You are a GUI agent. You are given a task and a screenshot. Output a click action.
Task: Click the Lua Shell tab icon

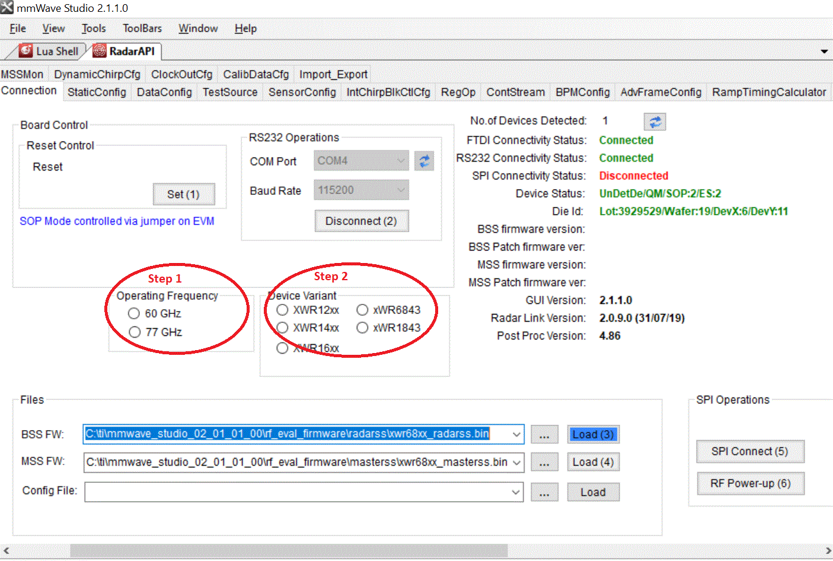tap(25, 51)
